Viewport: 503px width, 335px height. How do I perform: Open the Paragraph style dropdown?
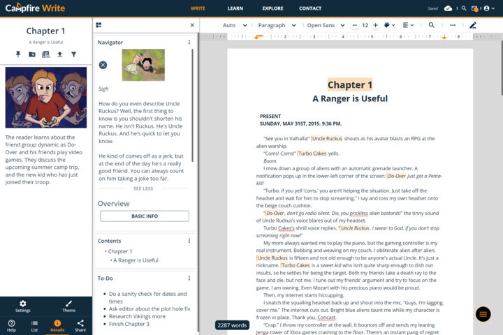click(x=277, y=25)
